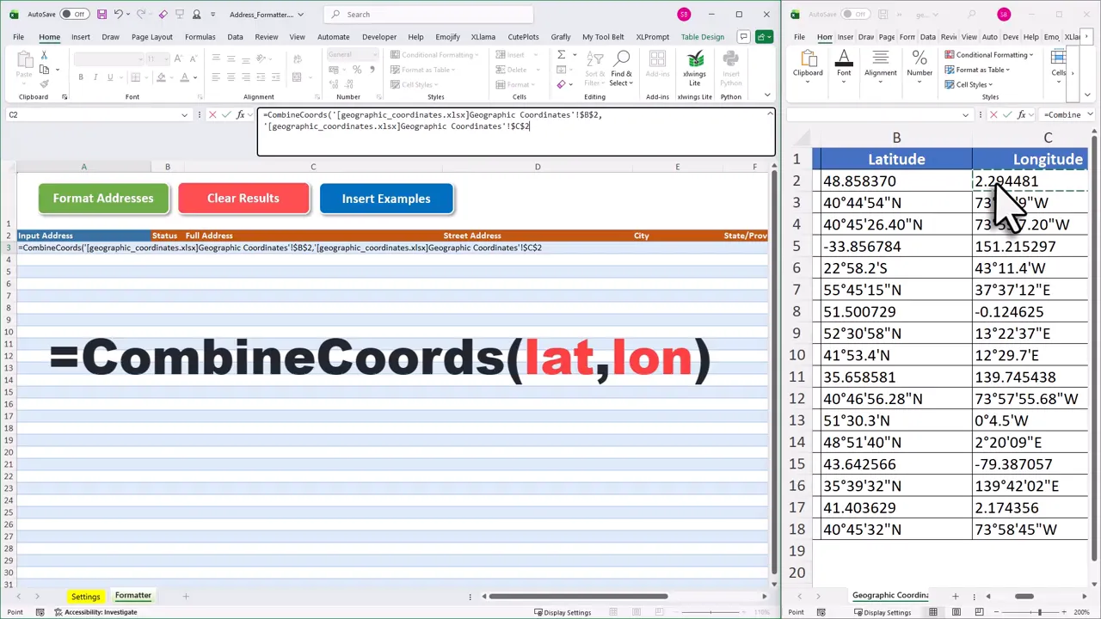Click the Format Addresses button
Viewport: 1101px width, 619px height.
[103, 198]
